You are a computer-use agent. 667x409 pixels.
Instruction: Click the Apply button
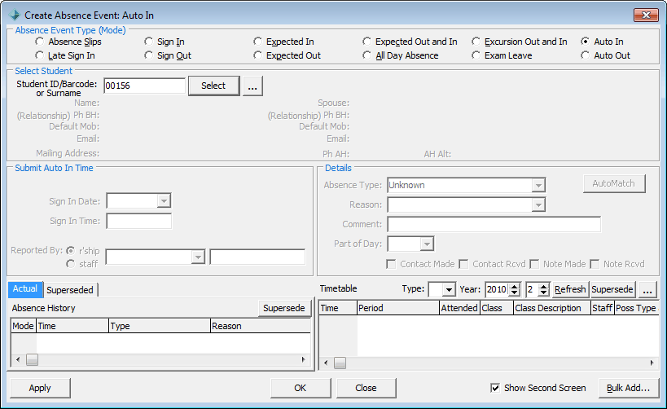[x=40, y=388]
